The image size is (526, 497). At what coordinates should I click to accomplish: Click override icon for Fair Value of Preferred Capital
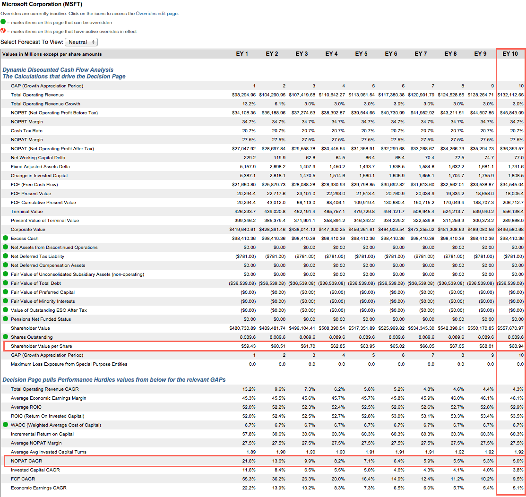5,292
